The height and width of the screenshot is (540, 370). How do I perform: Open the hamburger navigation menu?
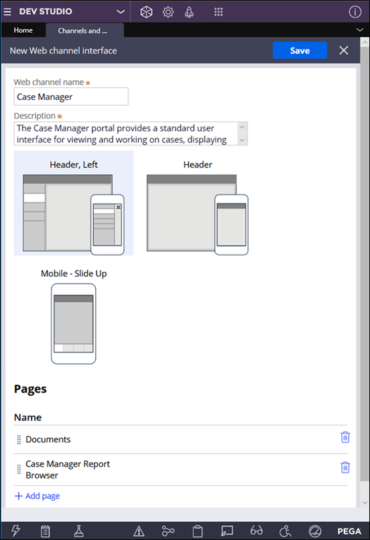point(7,11)
